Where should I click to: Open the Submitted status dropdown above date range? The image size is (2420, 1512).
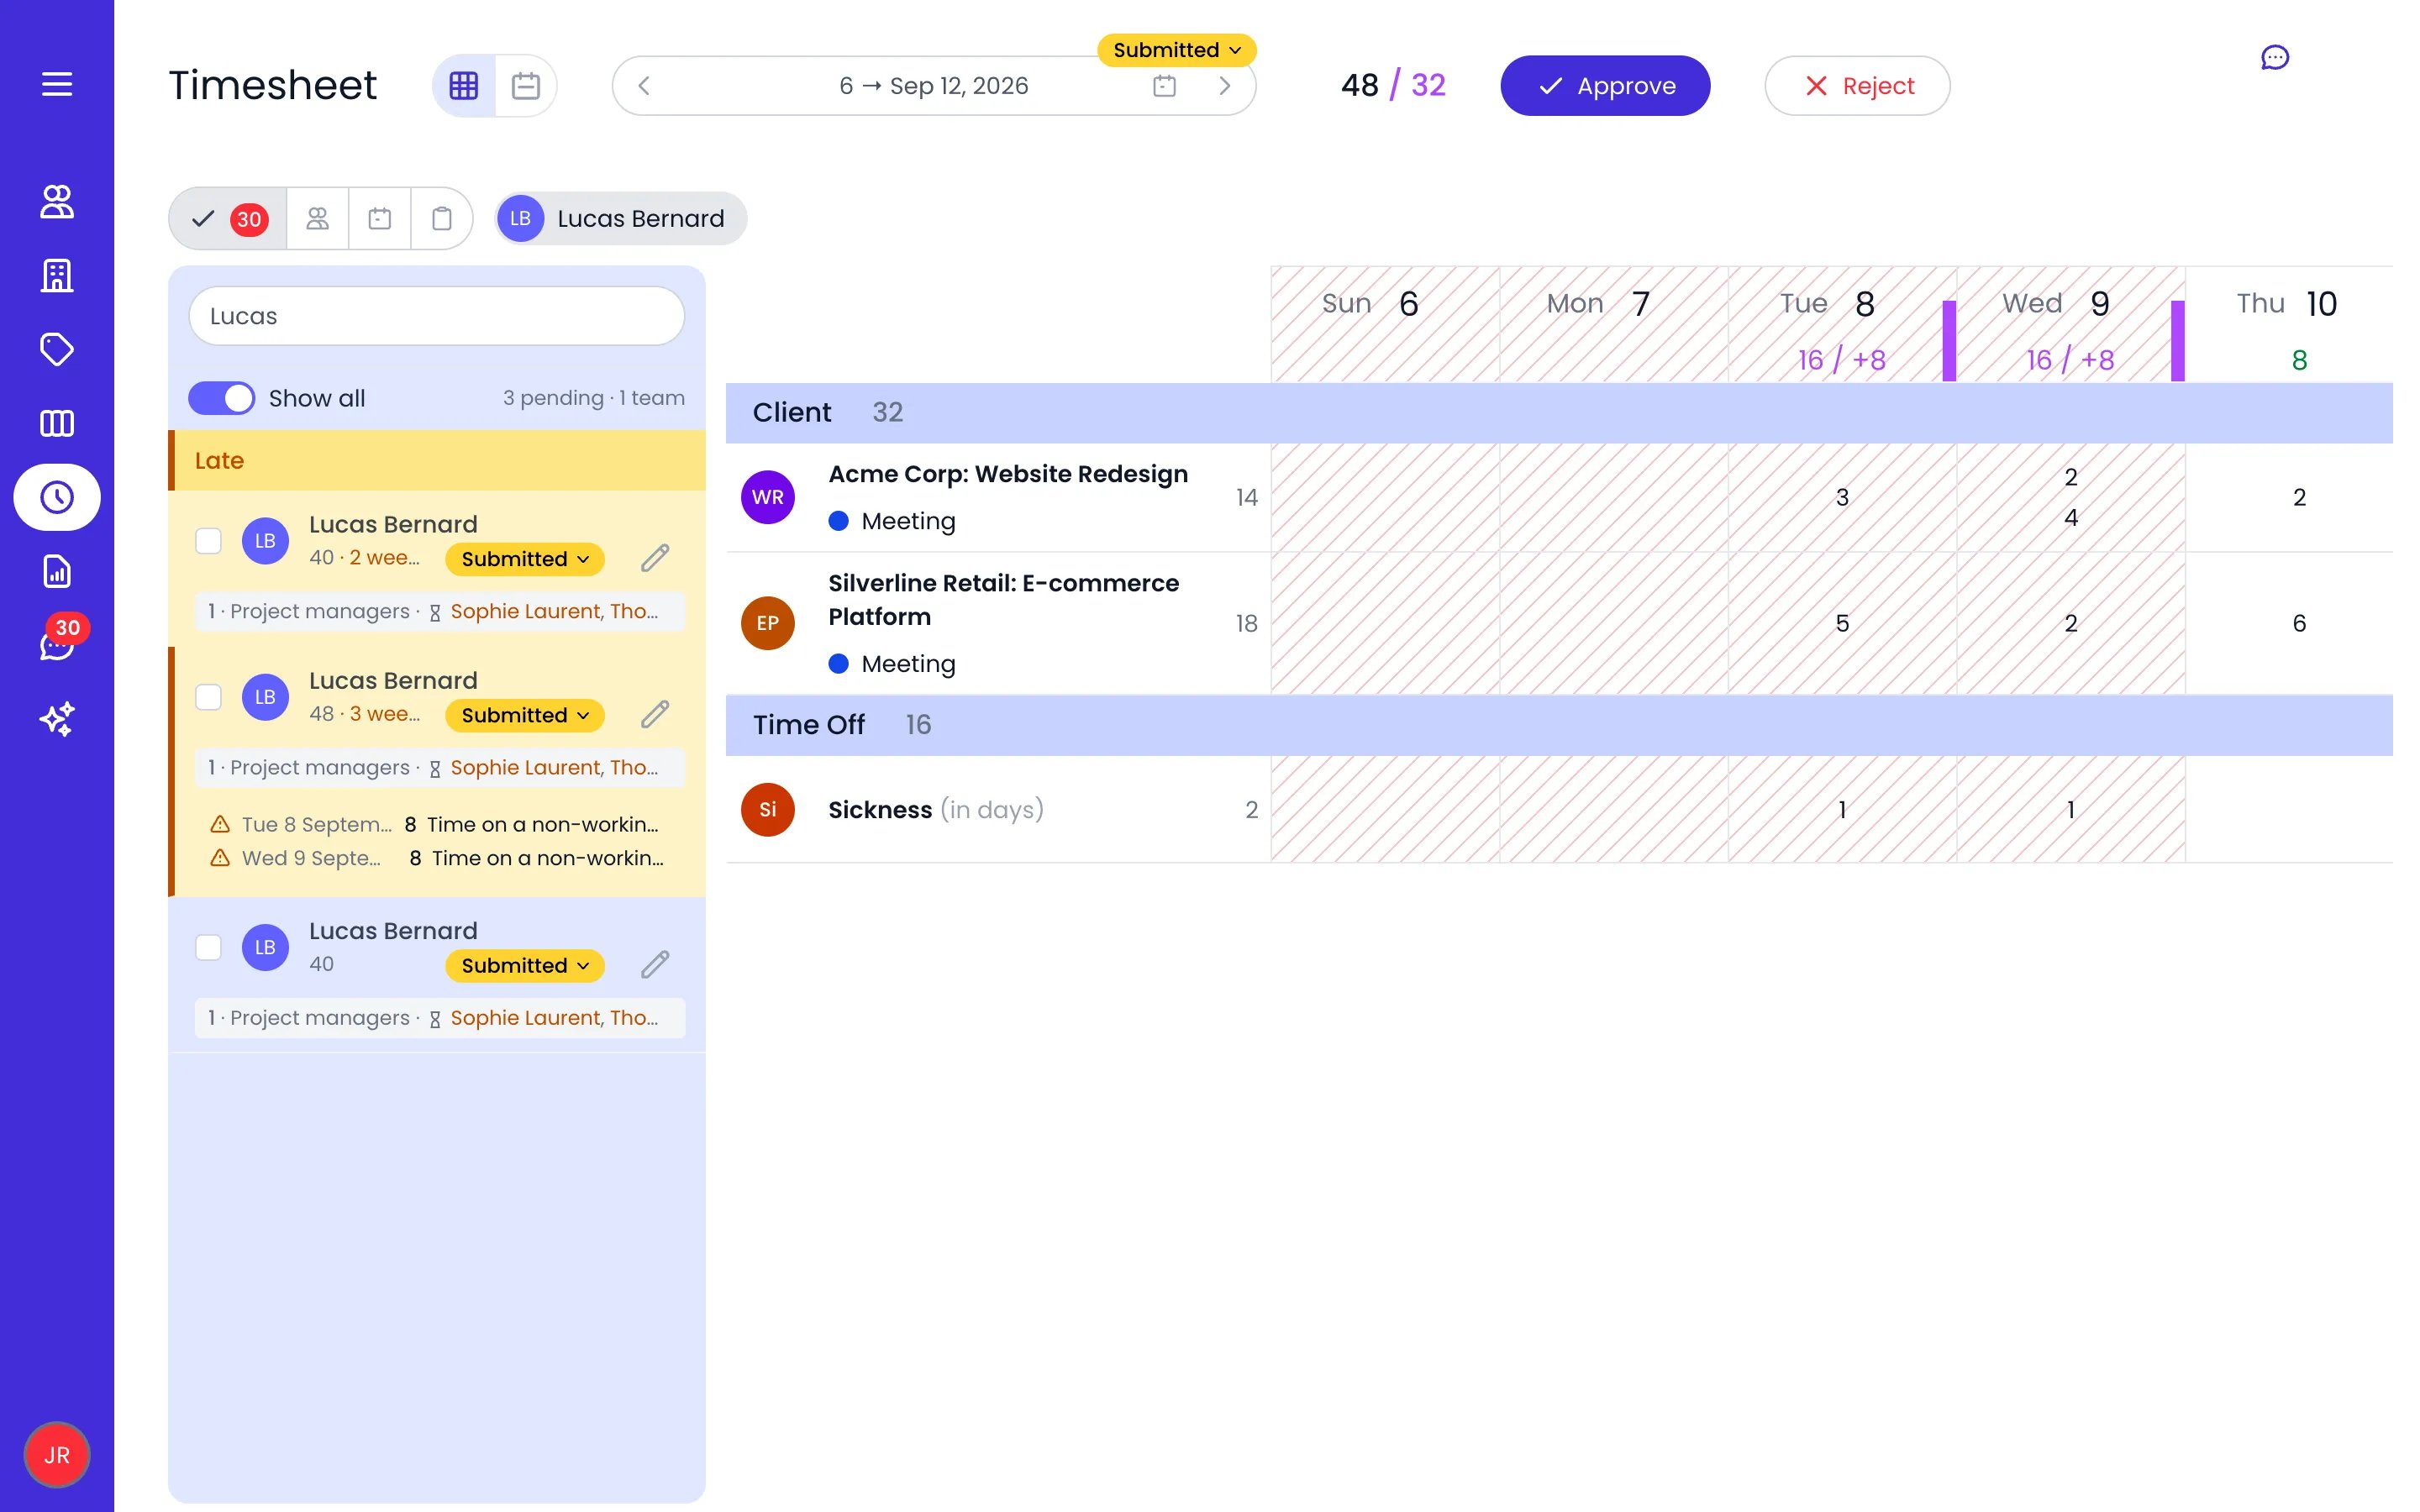1176,50
